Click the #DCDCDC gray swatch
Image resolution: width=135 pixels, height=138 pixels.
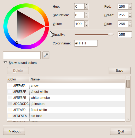pyautogui.click(x=10, y=104)
